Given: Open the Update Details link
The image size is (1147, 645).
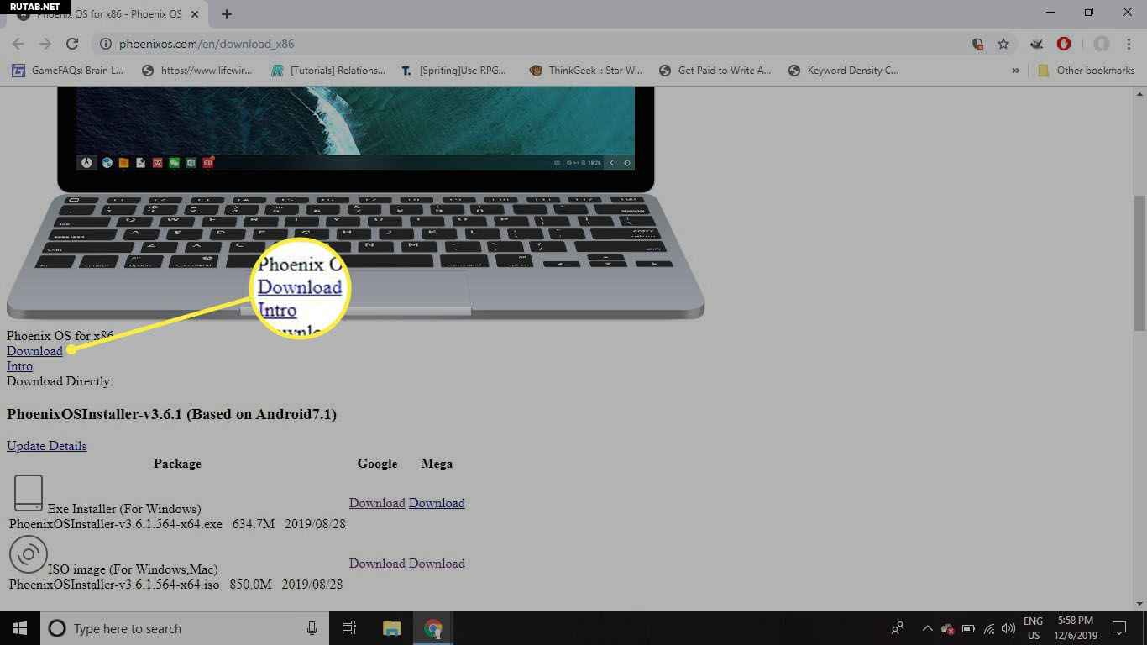Looking at the screenshot, I should [x=46, y=446].
